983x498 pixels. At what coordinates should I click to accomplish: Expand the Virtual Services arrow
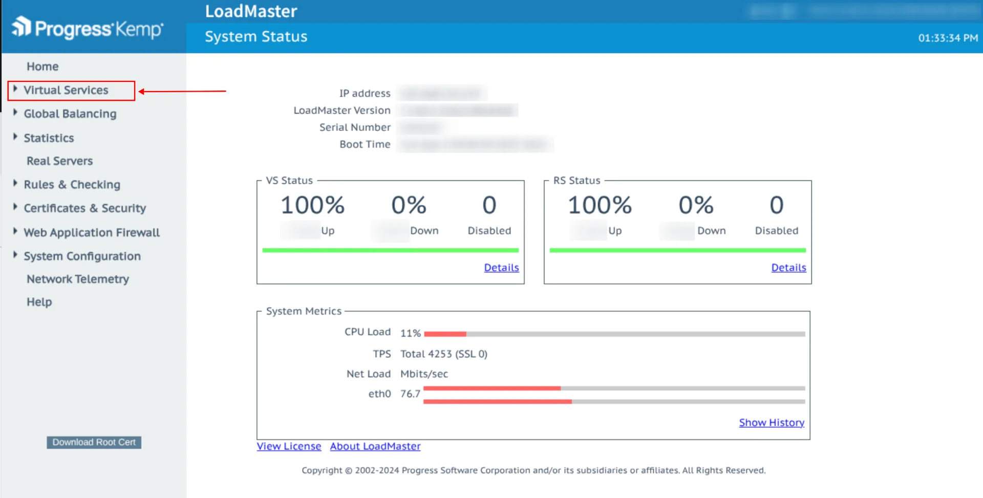click(x=15, y=89)
